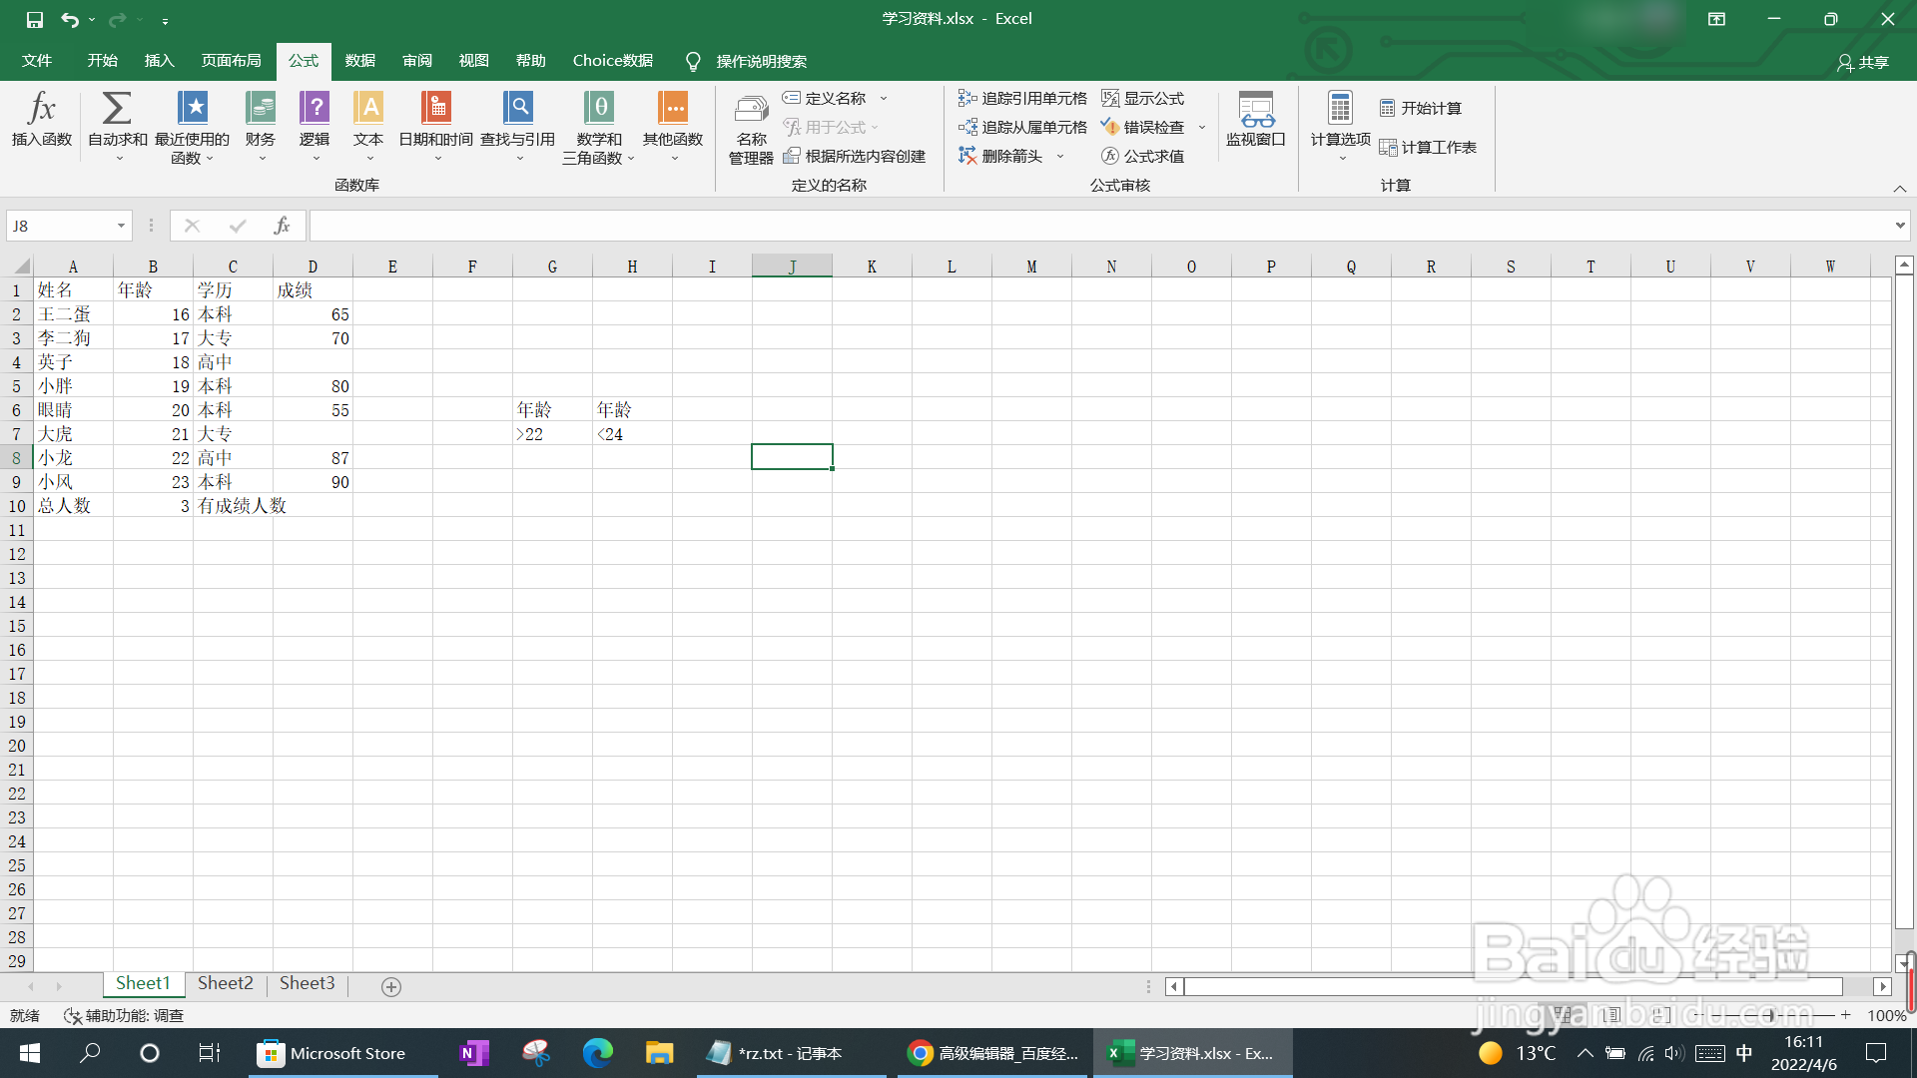Screen dimensions: 1917x1078
Task: Open Ribbon Display Options
Action: (1716, 19)
